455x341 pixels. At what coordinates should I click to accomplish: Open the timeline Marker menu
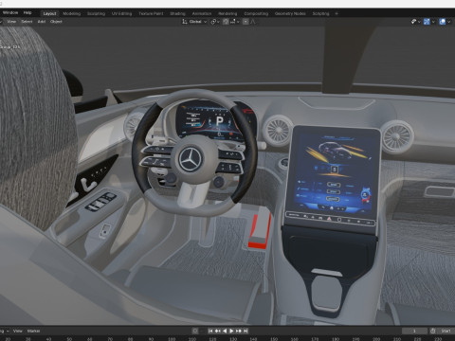(x=33, y=331)
